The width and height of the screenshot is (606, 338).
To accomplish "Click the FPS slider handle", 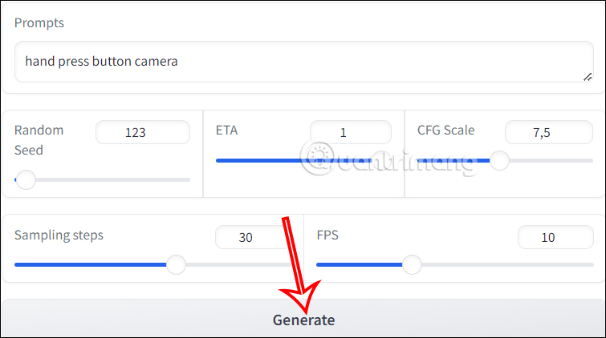I will [x=412, y=264].
